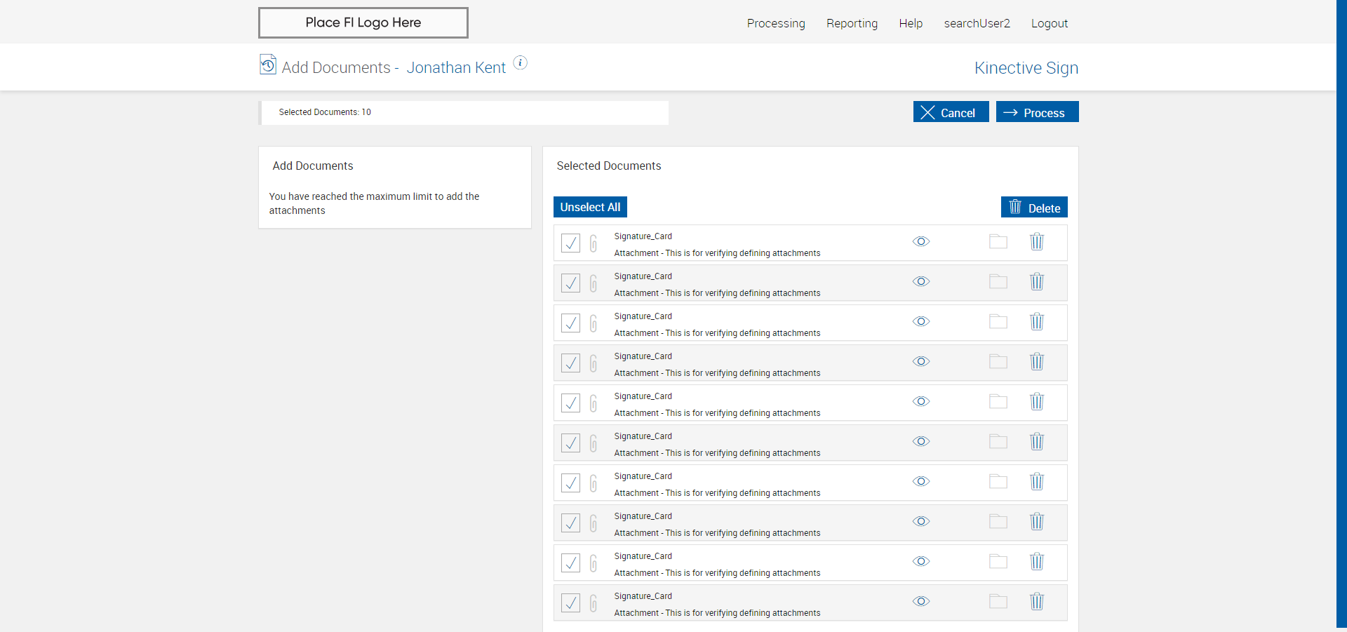1347x632 pixels.
Task: View the fifth Signature_Card via eye icon
Action: tap(921, 402)
